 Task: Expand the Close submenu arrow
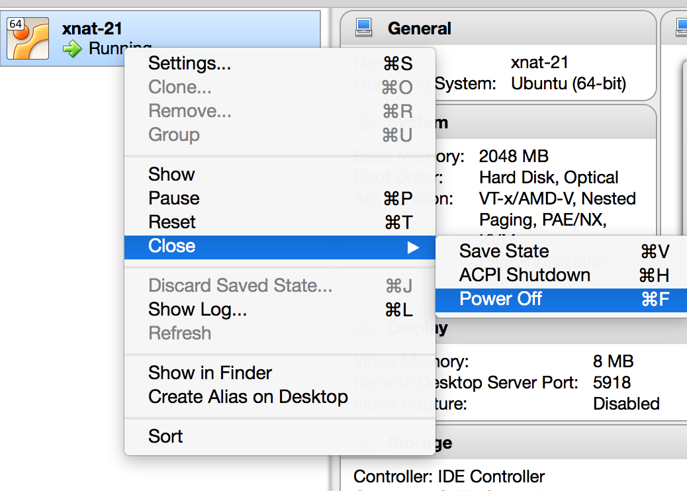click(414, 247)
